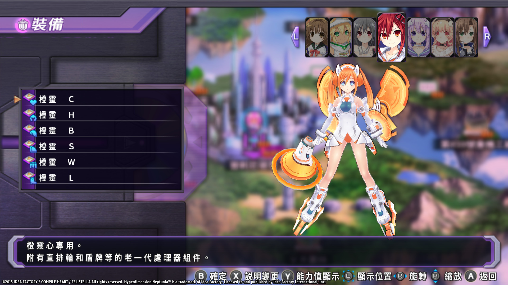
Task: Select blonde white-hat character portrait
Action: point(341,37)
